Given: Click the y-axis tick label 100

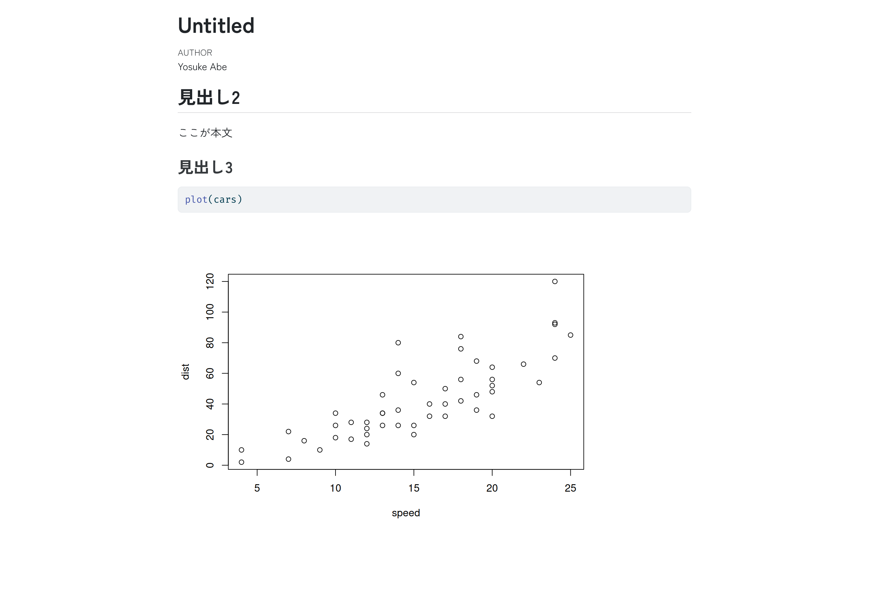Looking at the screenshot, I should [210, 312].
